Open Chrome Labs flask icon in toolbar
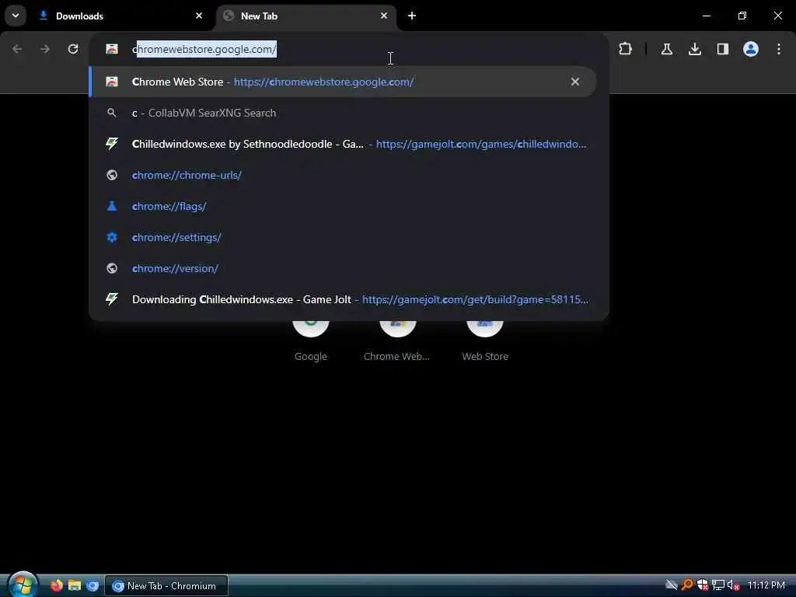This screenshot has width=796, height=597. [666, 49]
